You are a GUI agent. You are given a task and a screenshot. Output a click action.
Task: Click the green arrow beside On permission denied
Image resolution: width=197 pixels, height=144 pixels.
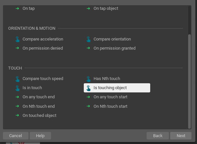pos(17,48)
